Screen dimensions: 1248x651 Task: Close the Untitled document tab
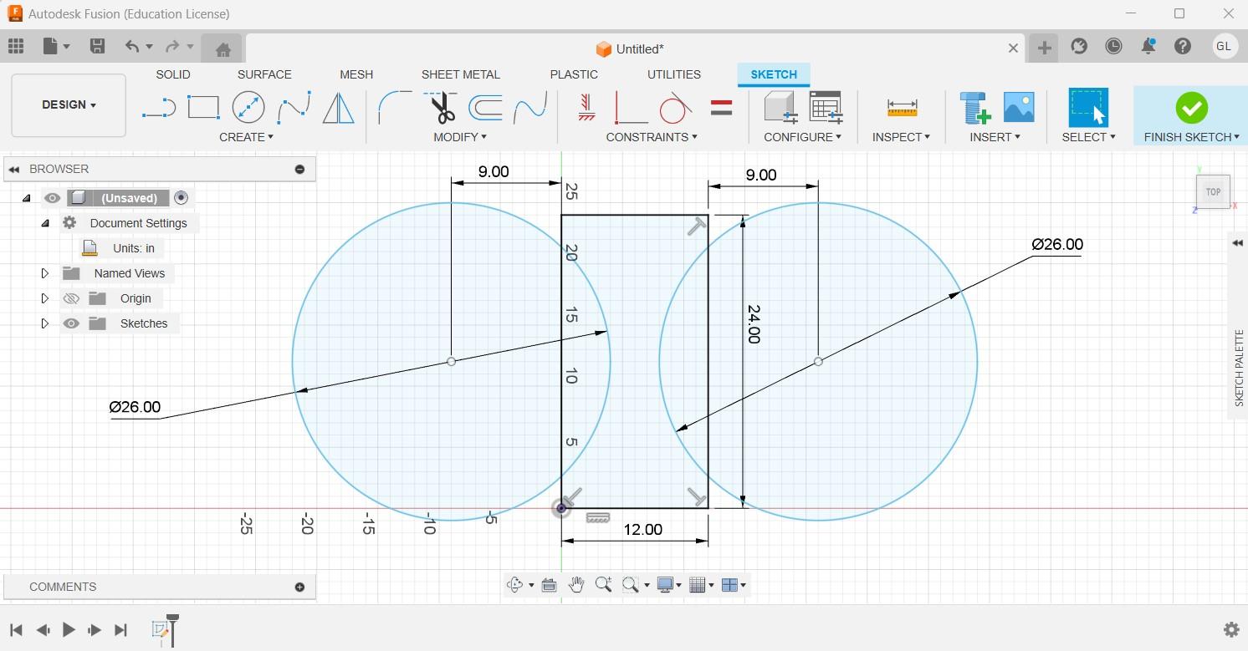[1013, 48]
